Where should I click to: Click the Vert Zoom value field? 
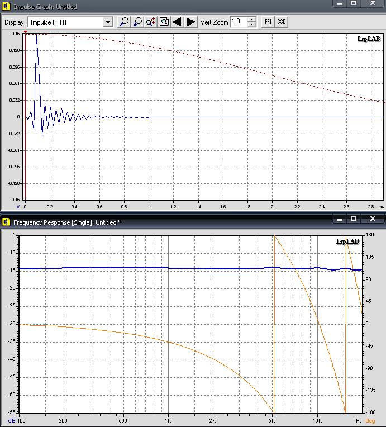pos(239,22)
